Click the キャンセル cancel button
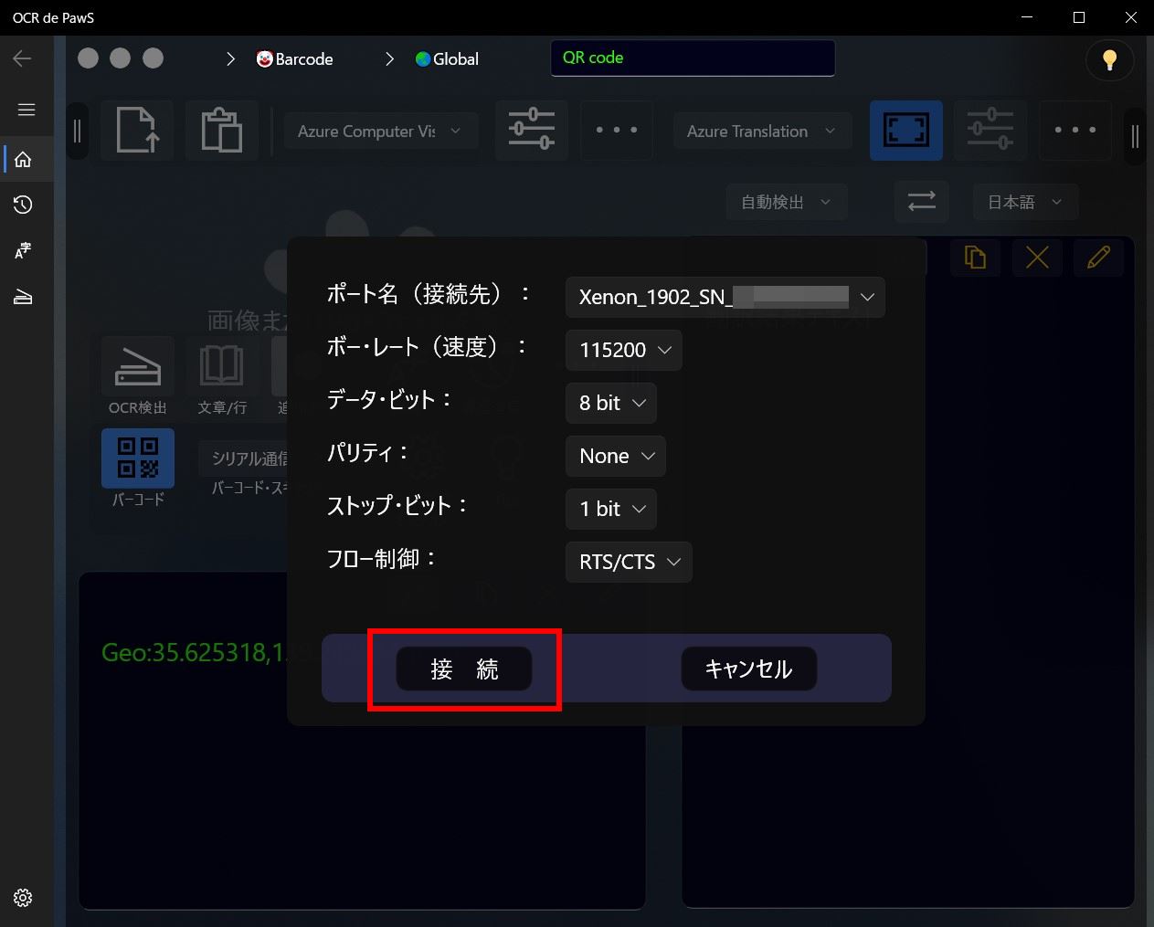The width and height of the screenshot is (1154, 927). click(x=748, y=669)
